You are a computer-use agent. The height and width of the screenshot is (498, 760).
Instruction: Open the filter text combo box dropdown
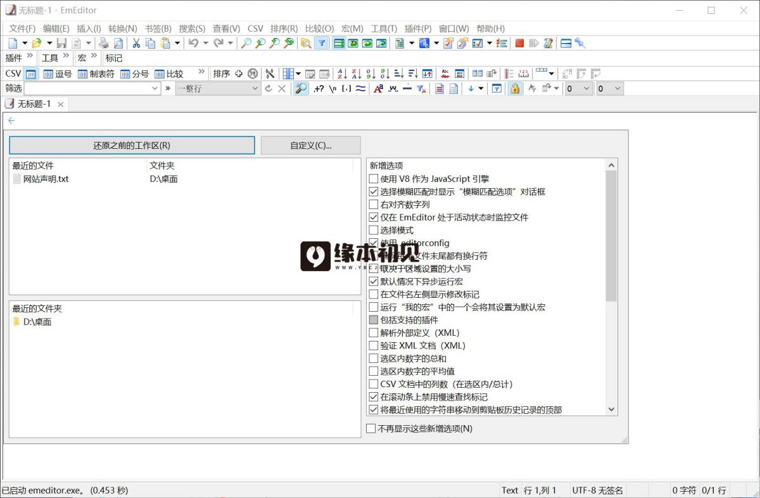[x=155, y=89]
